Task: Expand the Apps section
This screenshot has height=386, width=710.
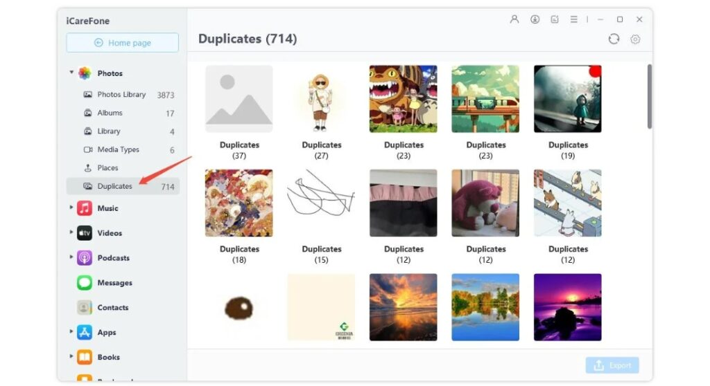Action: pyautogui.click(x=71, y=332)
